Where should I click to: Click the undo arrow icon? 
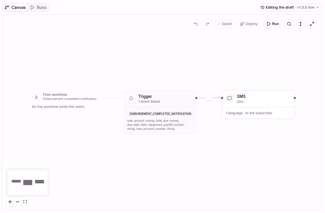196,24
